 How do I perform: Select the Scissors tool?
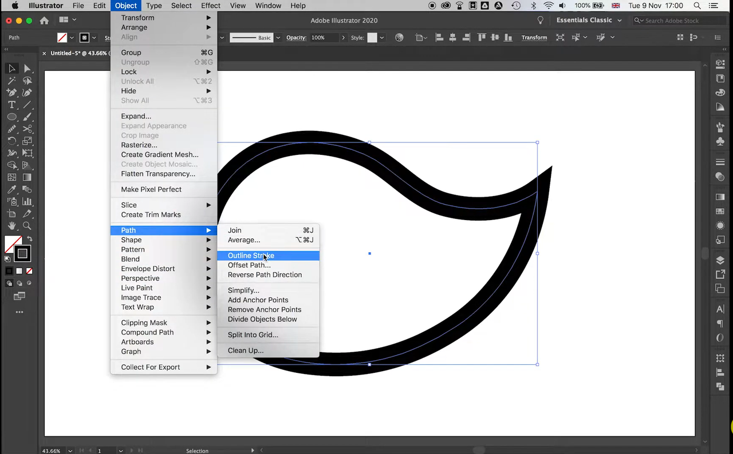pyautogui.click(x=27, y=128)
